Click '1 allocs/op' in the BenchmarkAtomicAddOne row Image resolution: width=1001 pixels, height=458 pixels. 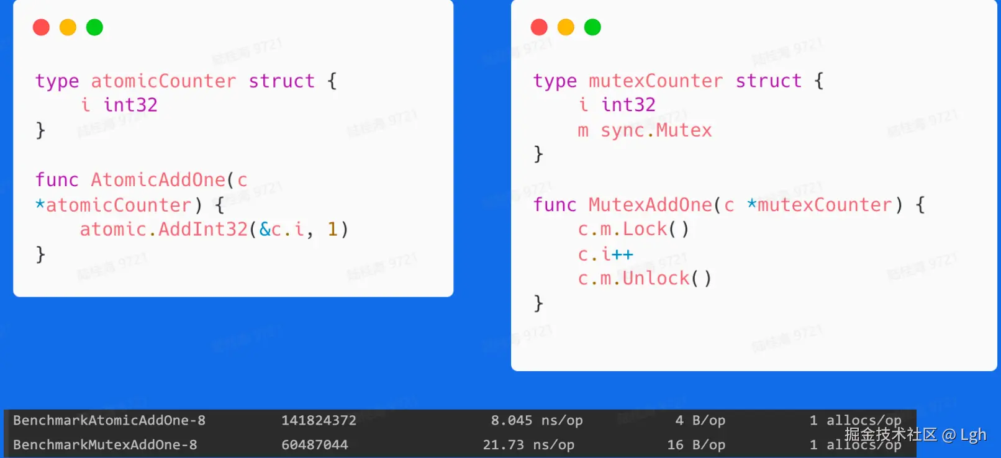856,421
